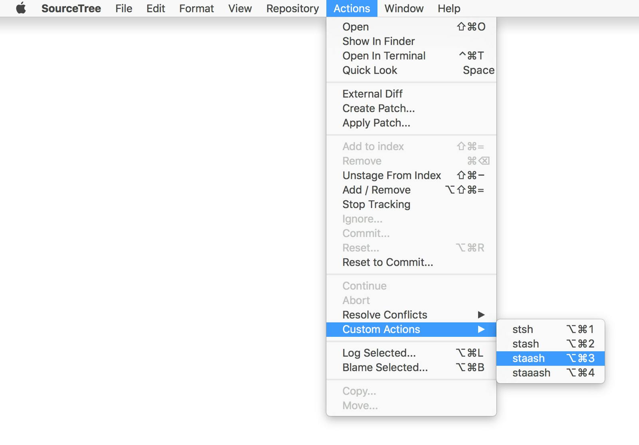The width and height of the screenshot is (639, 445).
Task: Open the Apple menu
Action: click(21, 8)
